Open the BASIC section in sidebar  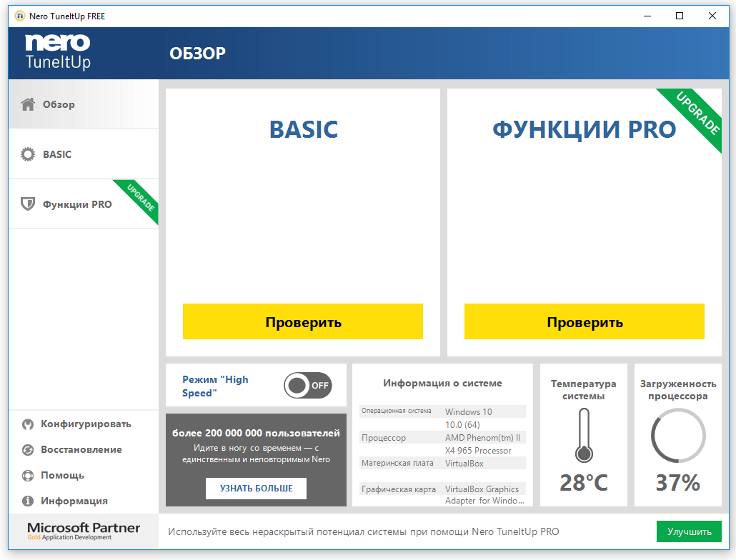(84, 154)
